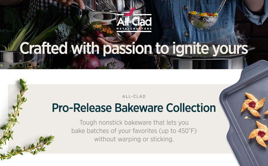
Task: Click the 'Crafted with passion to ignite yours' headline
Action: [134, 49]
